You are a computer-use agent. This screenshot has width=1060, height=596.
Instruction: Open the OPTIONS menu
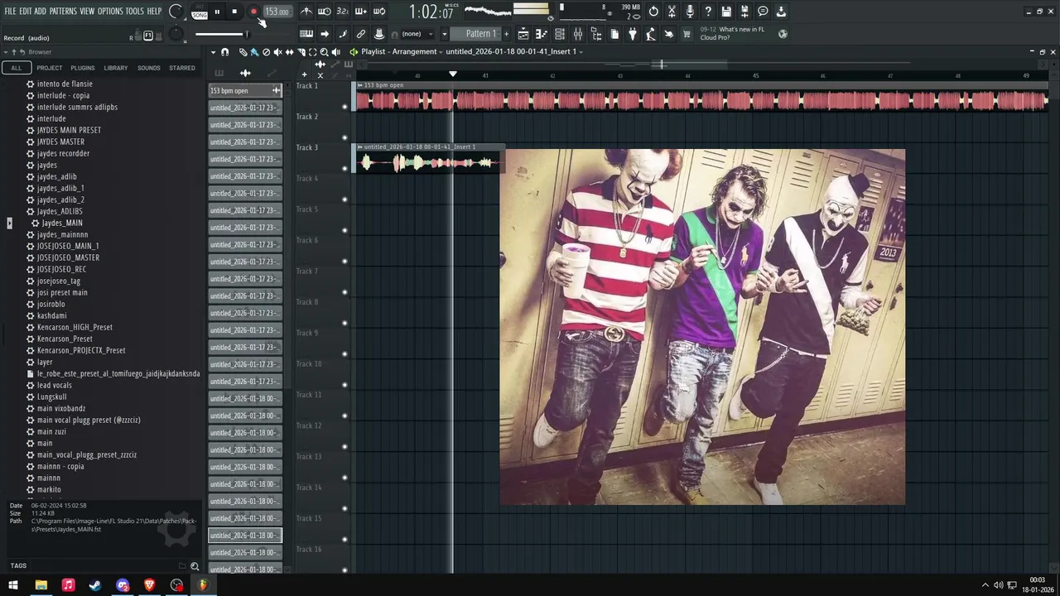point(110,12)
